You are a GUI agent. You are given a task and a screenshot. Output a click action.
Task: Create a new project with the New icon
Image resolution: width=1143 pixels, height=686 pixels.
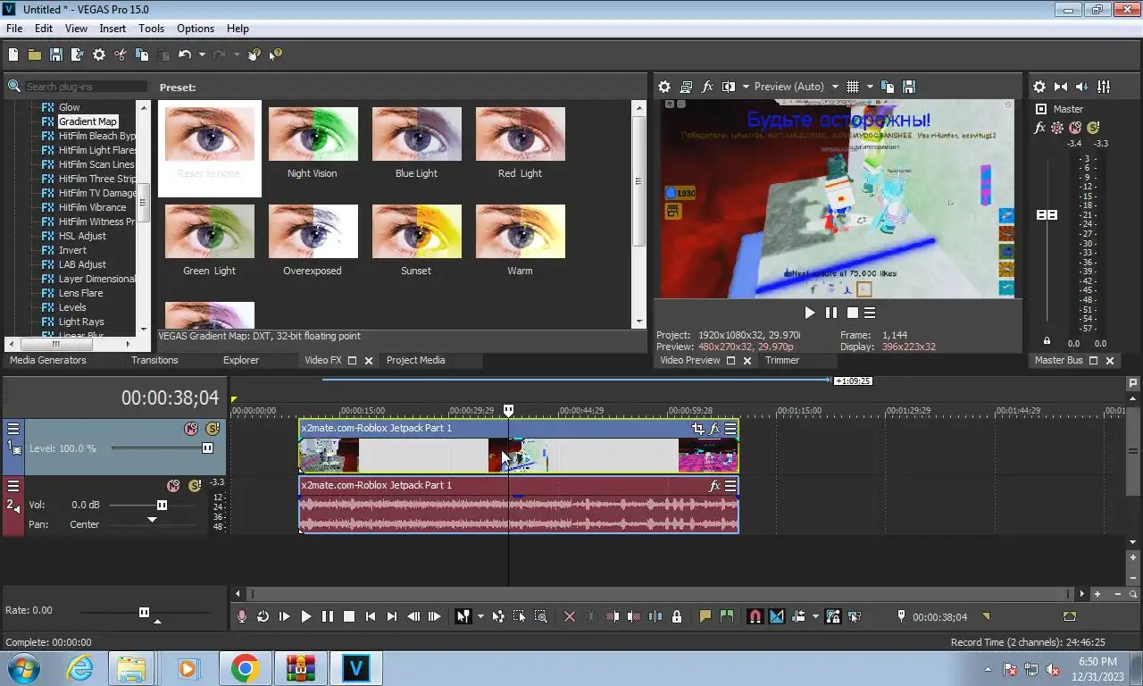click(13, 54)
